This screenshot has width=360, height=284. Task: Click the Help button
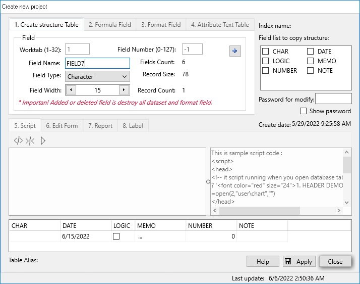(x=263, y=261)
